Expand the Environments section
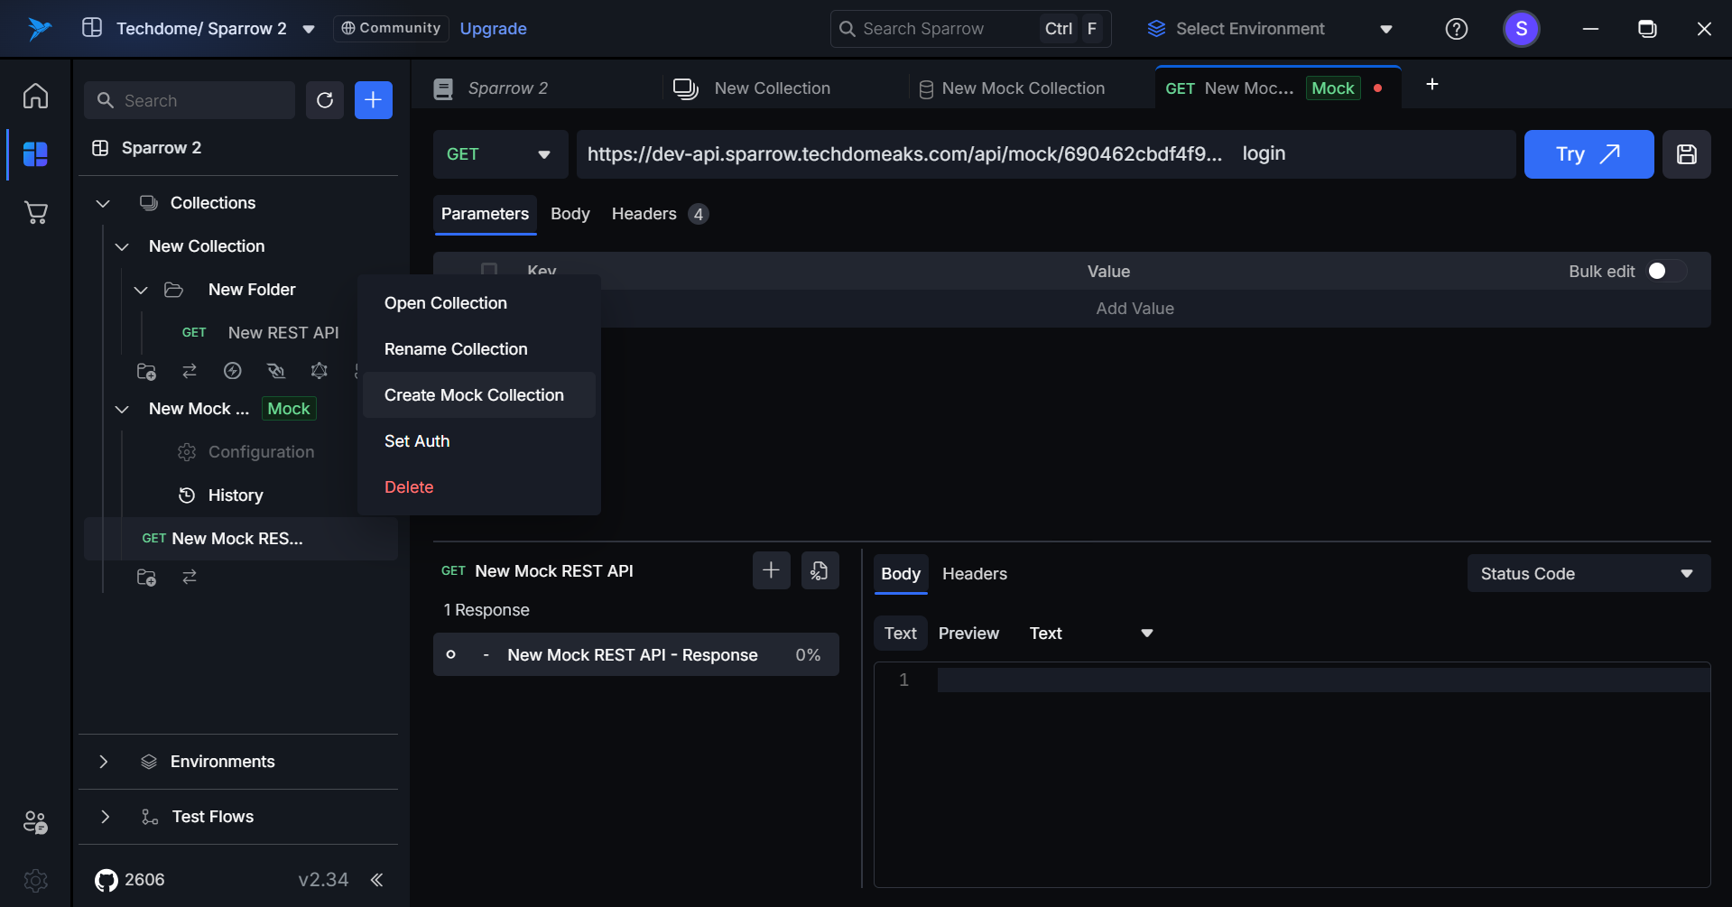1732x907 pixels. pos(104,762)
